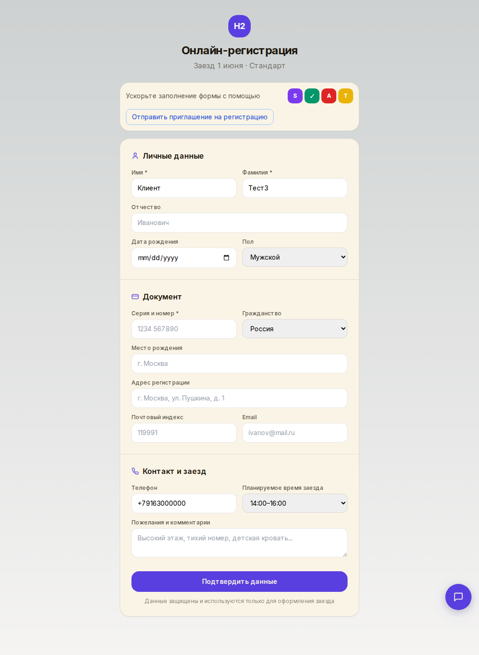Click the Отчество input field

tap(239, 223)
